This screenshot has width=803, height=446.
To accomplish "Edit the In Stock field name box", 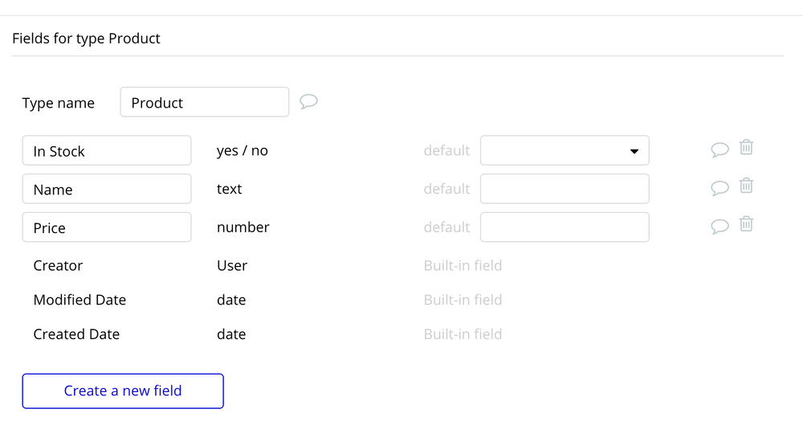I will click(x=107, y=150).
